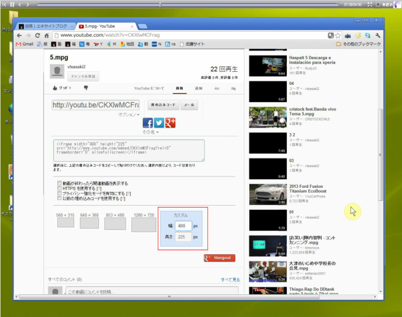Select the 5.mpg YouTube browser tab
The width and height of the screenshot is (402, 317).
tap(106, 26)
